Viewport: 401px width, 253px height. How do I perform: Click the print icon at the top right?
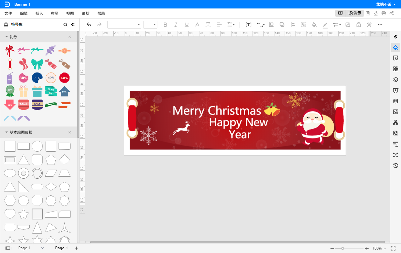coord(383,13)
